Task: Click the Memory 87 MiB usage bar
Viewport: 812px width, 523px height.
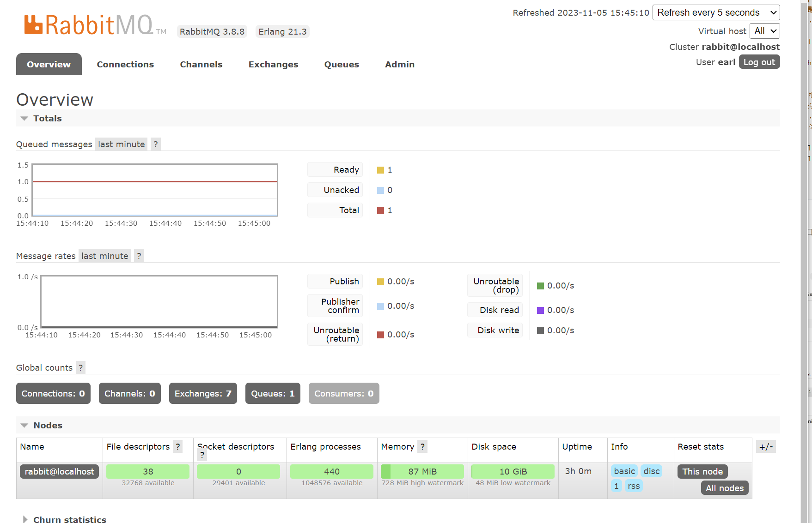Action: pos(422,471)
